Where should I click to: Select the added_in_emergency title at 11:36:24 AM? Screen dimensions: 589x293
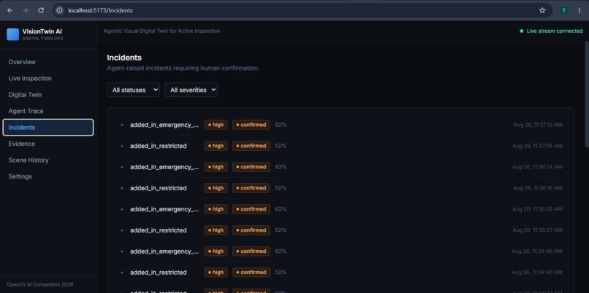click(164, 167)
